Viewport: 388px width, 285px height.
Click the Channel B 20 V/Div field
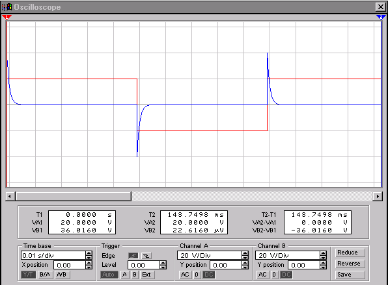(x=287, y=255)
